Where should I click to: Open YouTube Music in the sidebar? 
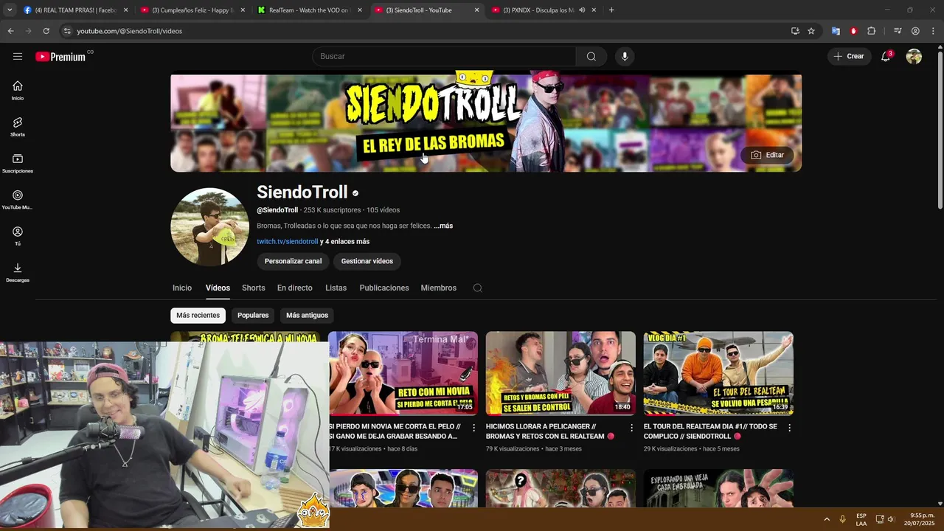18,200
